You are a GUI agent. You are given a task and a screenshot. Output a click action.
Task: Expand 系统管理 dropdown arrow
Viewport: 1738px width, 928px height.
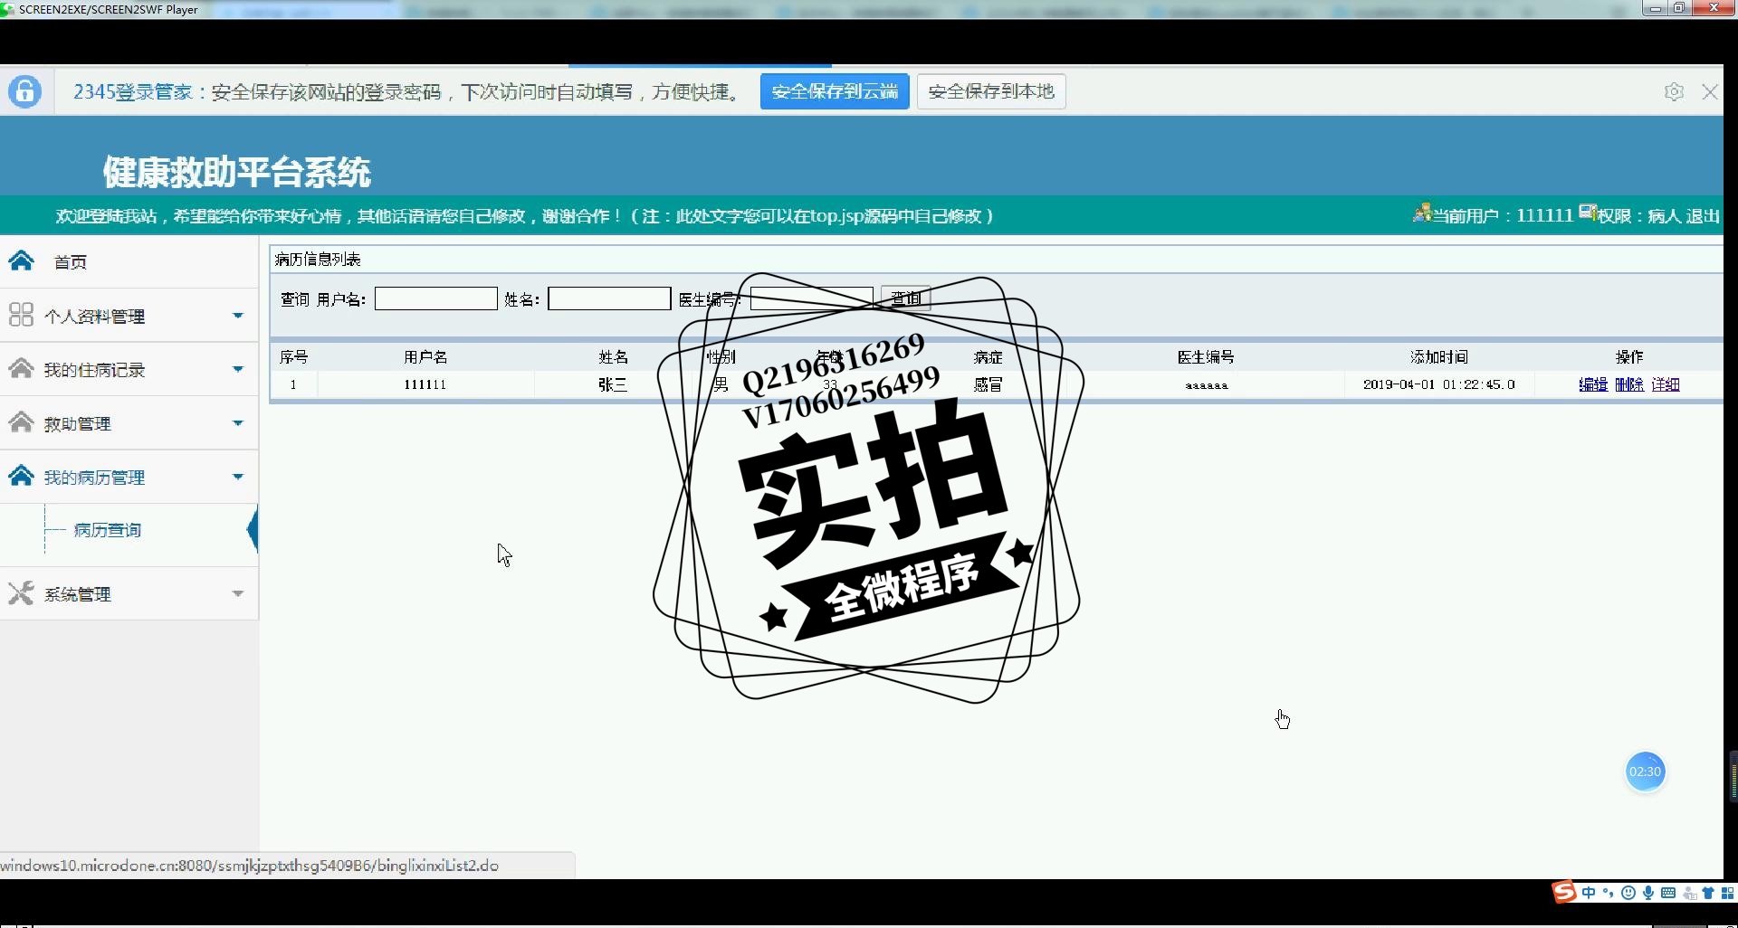(238, 594)
